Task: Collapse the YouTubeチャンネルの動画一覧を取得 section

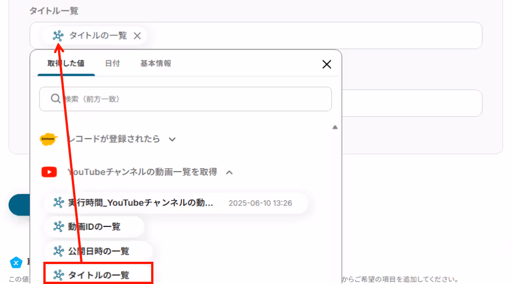Action: click(229, 172)
